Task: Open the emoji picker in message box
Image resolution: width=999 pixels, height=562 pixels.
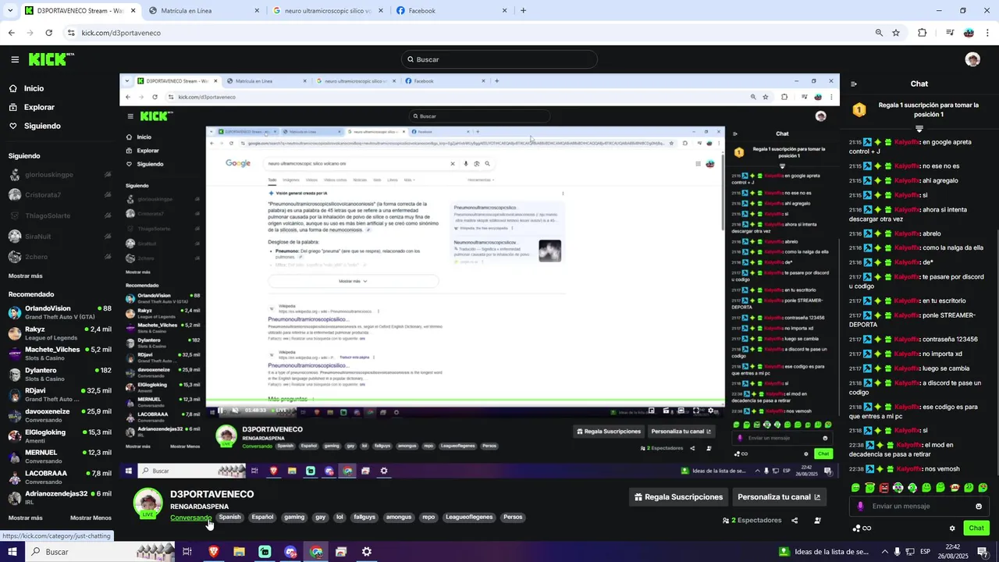Action: pyautogui.click(x=979, y=507)
